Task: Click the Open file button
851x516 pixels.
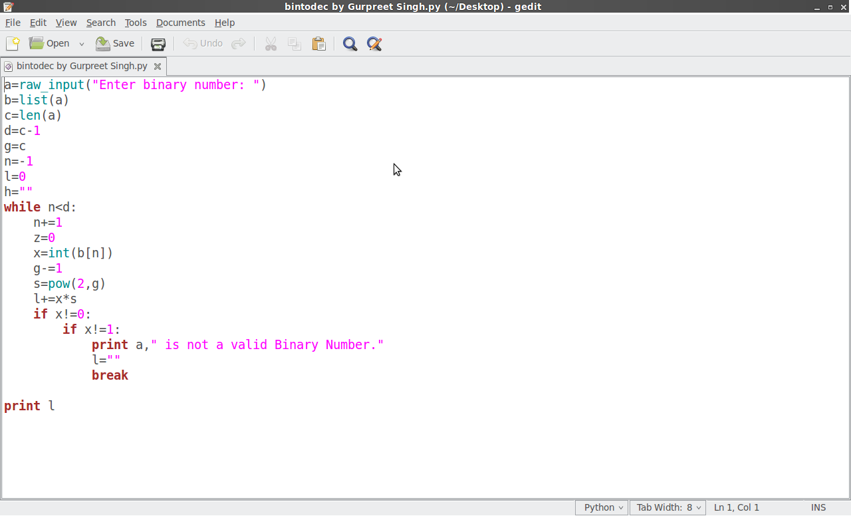Action: click(50, 43)
